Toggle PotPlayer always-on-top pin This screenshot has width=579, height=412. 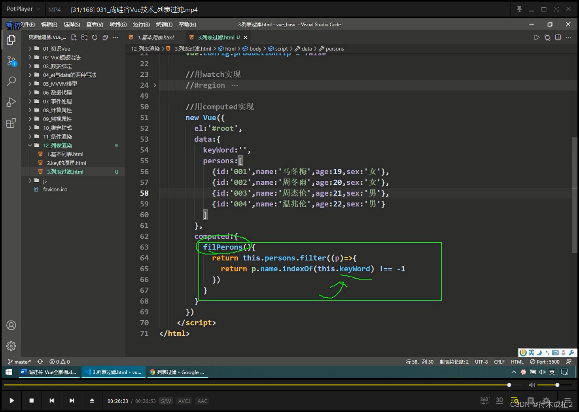point(519,9)
